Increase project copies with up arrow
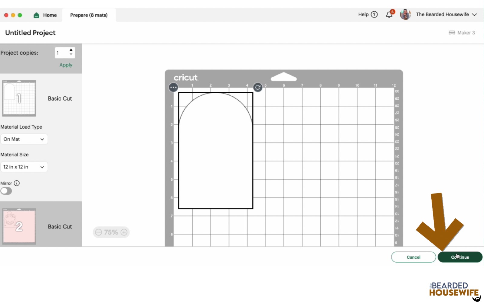The width and height of the screenshot is (484, 307). point(71,50)
